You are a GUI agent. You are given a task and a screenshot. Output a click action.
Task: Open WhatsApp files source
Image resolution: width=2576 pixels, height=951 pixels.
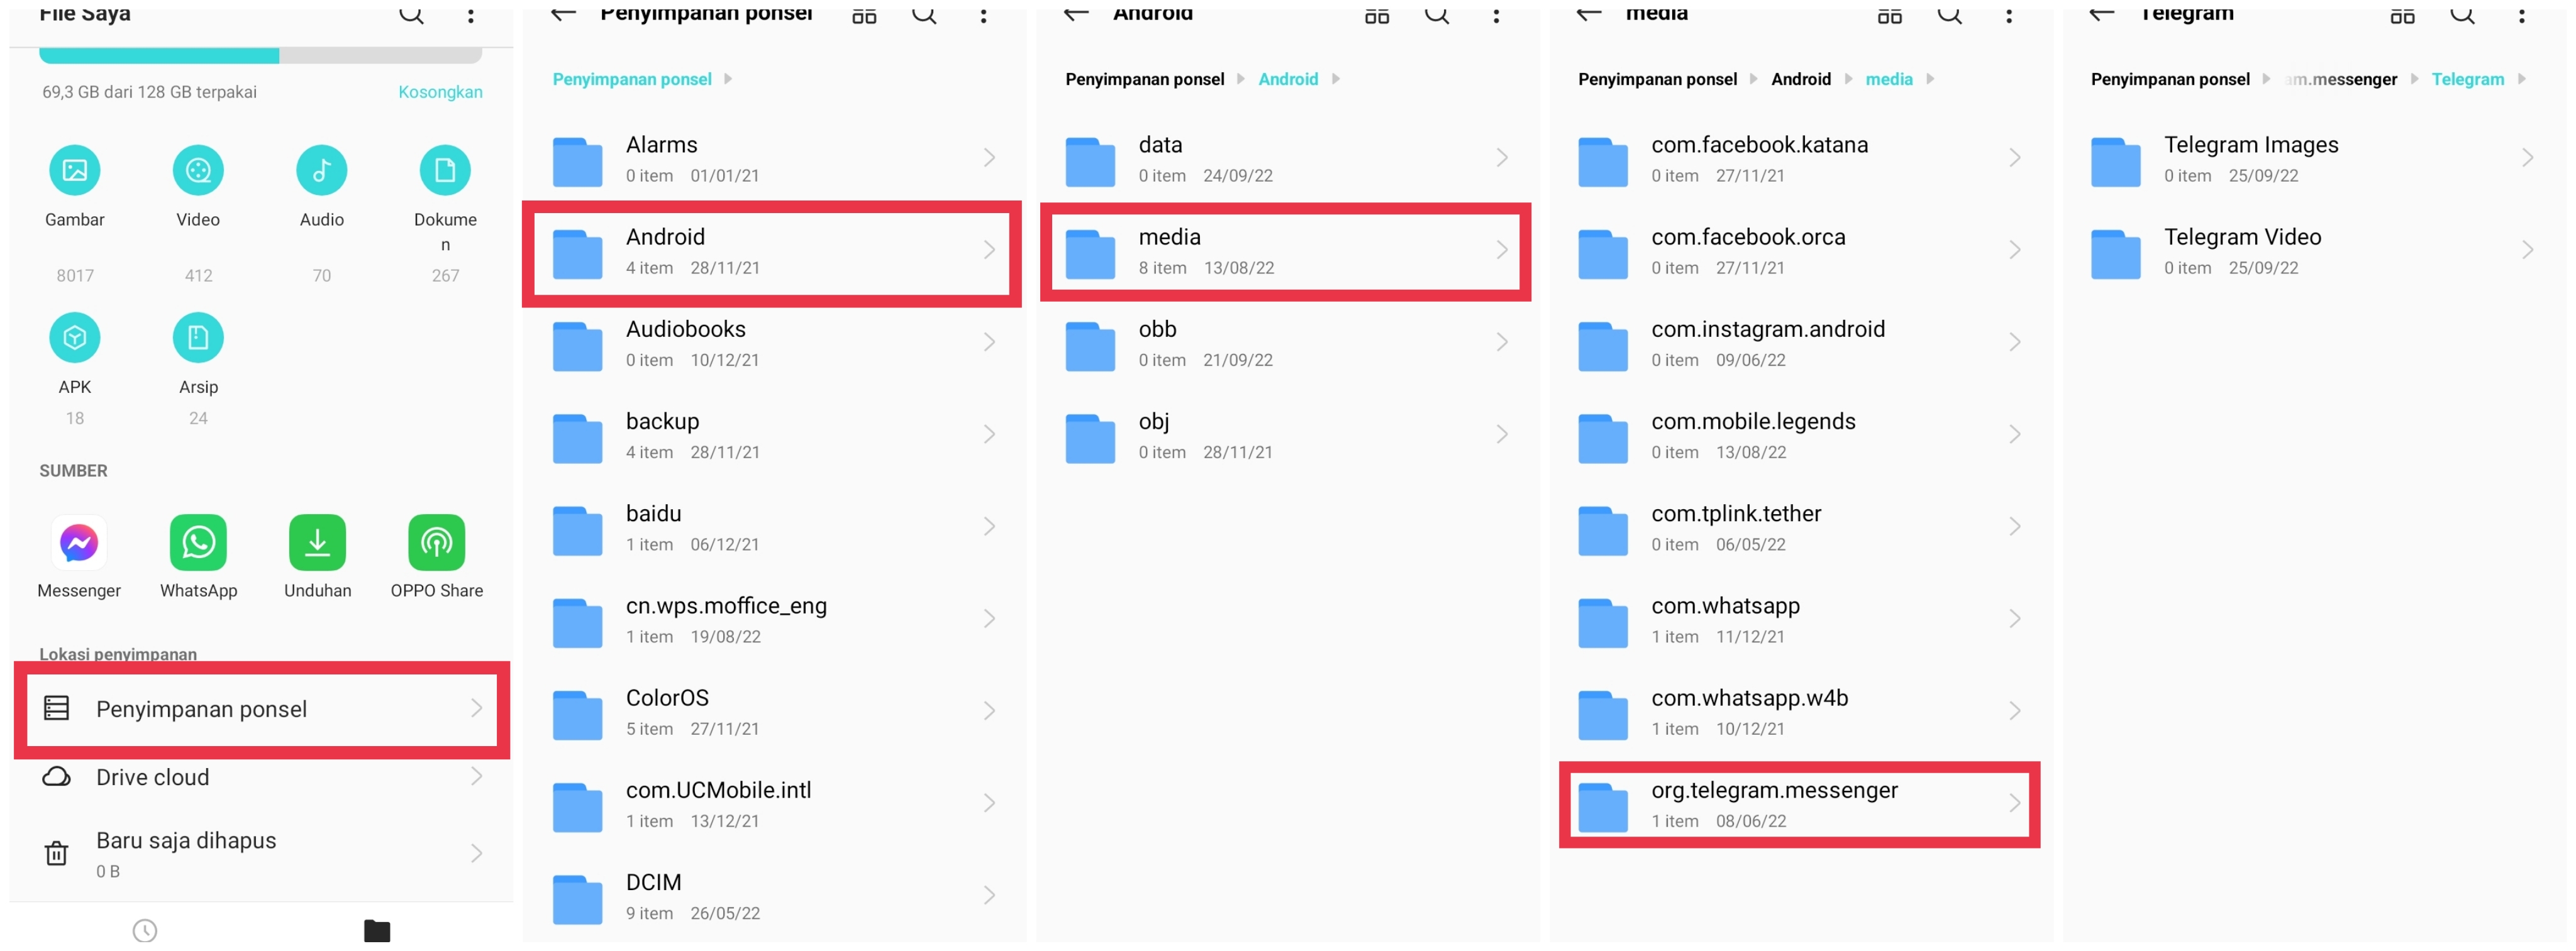(x=196, y=555)
